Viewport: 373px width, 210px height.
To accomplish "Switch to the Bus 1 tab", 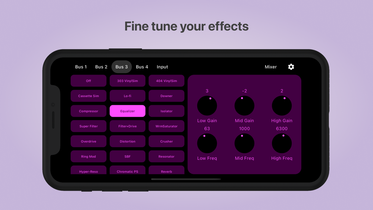I will [81, 67].
